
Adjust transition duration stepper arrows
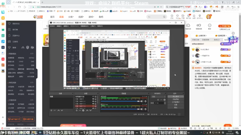tap(165, 103)
